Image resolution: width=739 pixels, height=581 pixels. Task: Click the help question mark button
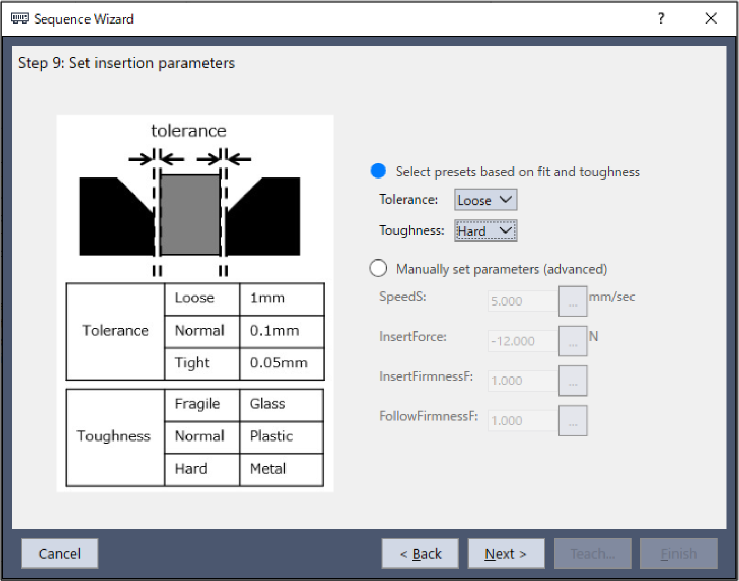[x=661, y=19]
